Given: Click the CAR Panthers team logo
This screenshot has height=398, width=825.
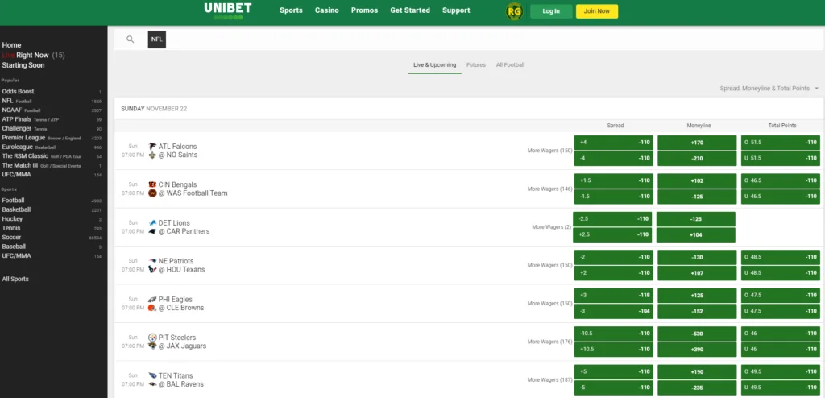Looking at the screenshot, I should click(152, 232).
